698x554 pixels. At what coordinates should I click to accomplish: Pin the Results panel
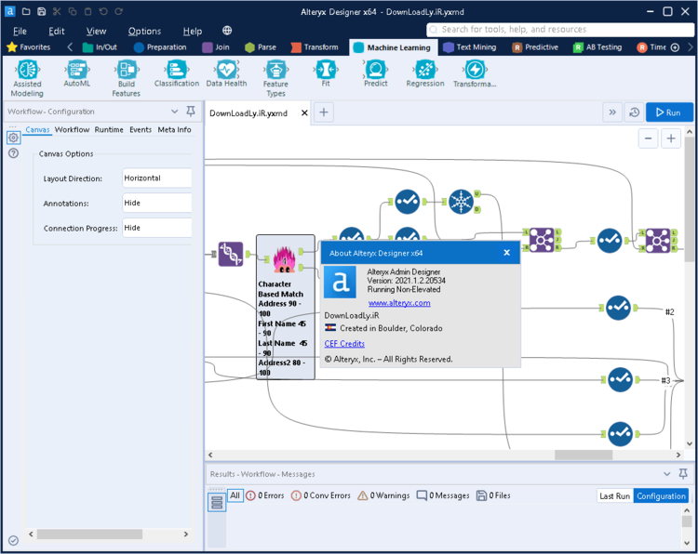pyautogui.click(x=683, y=474)
